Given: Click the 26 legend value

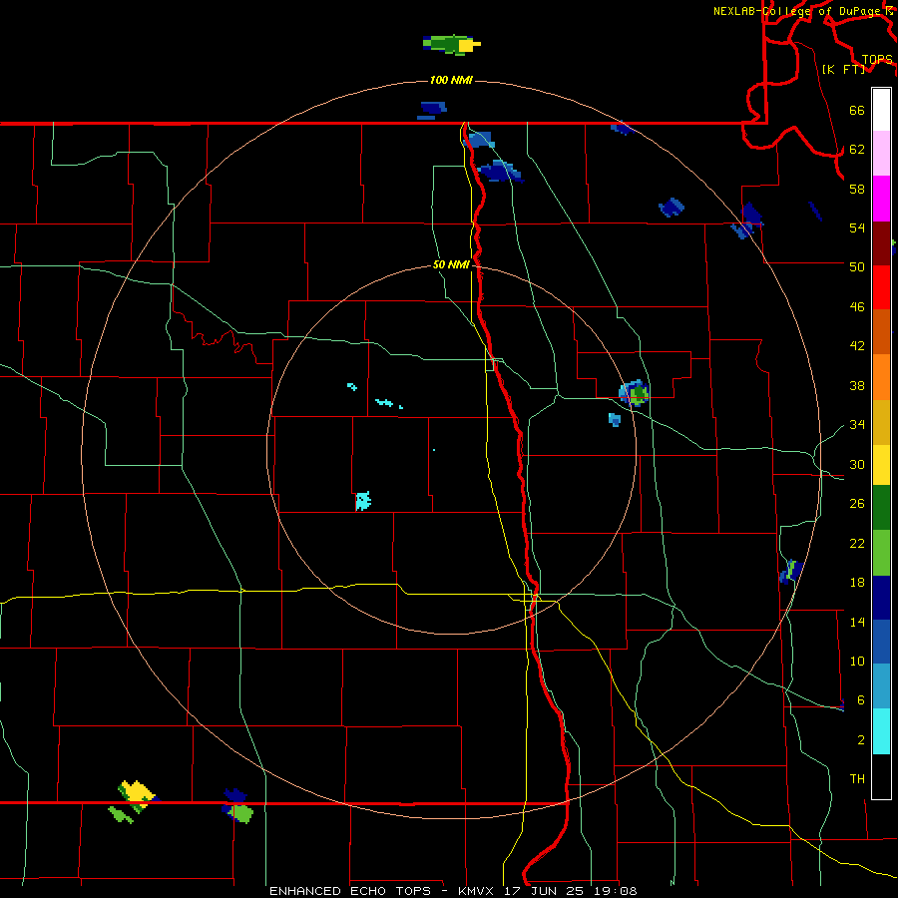Looking at the screenshot, I should (857, 504).
